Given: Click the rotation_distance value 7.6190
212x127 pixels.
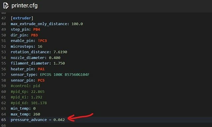Looking at the screenshot, I should 60,52.
